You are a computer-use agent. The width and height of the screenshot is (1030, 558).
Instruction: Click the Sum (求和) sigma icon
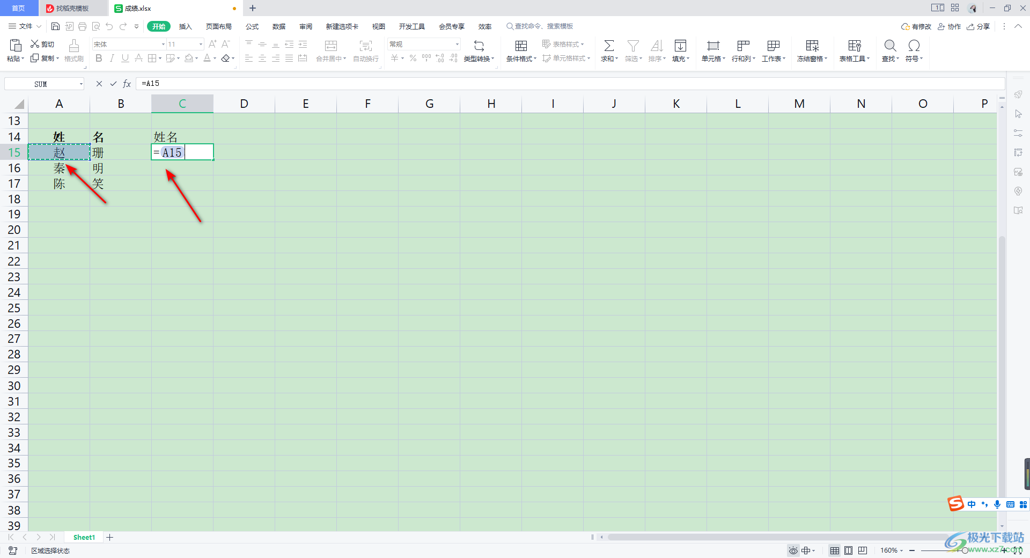point(609,46)
